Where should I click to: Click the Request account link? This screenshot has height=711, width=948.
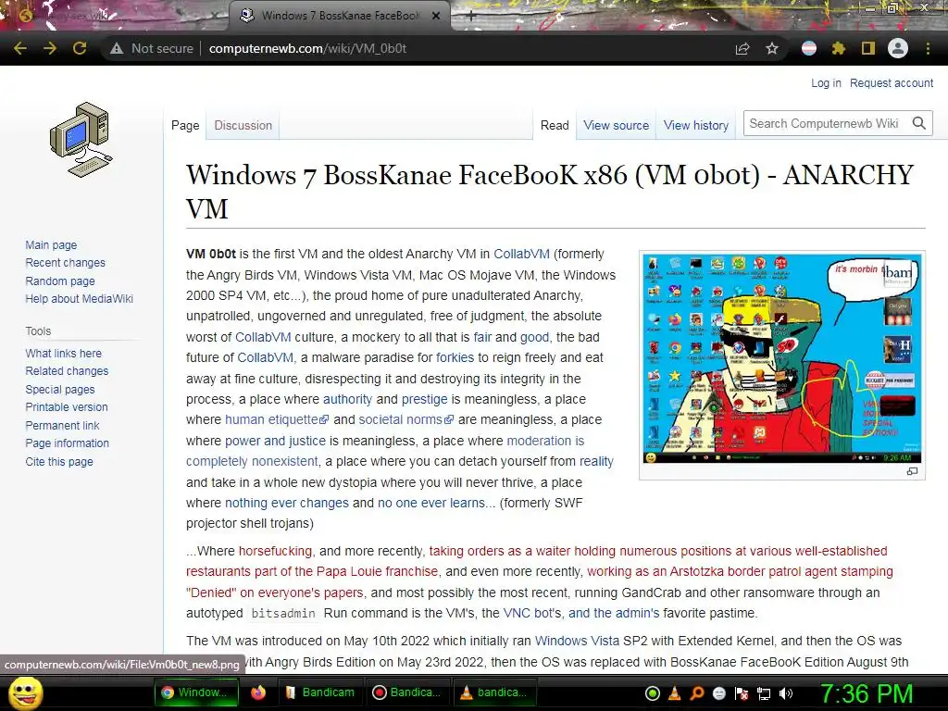[x=892, y=82]
